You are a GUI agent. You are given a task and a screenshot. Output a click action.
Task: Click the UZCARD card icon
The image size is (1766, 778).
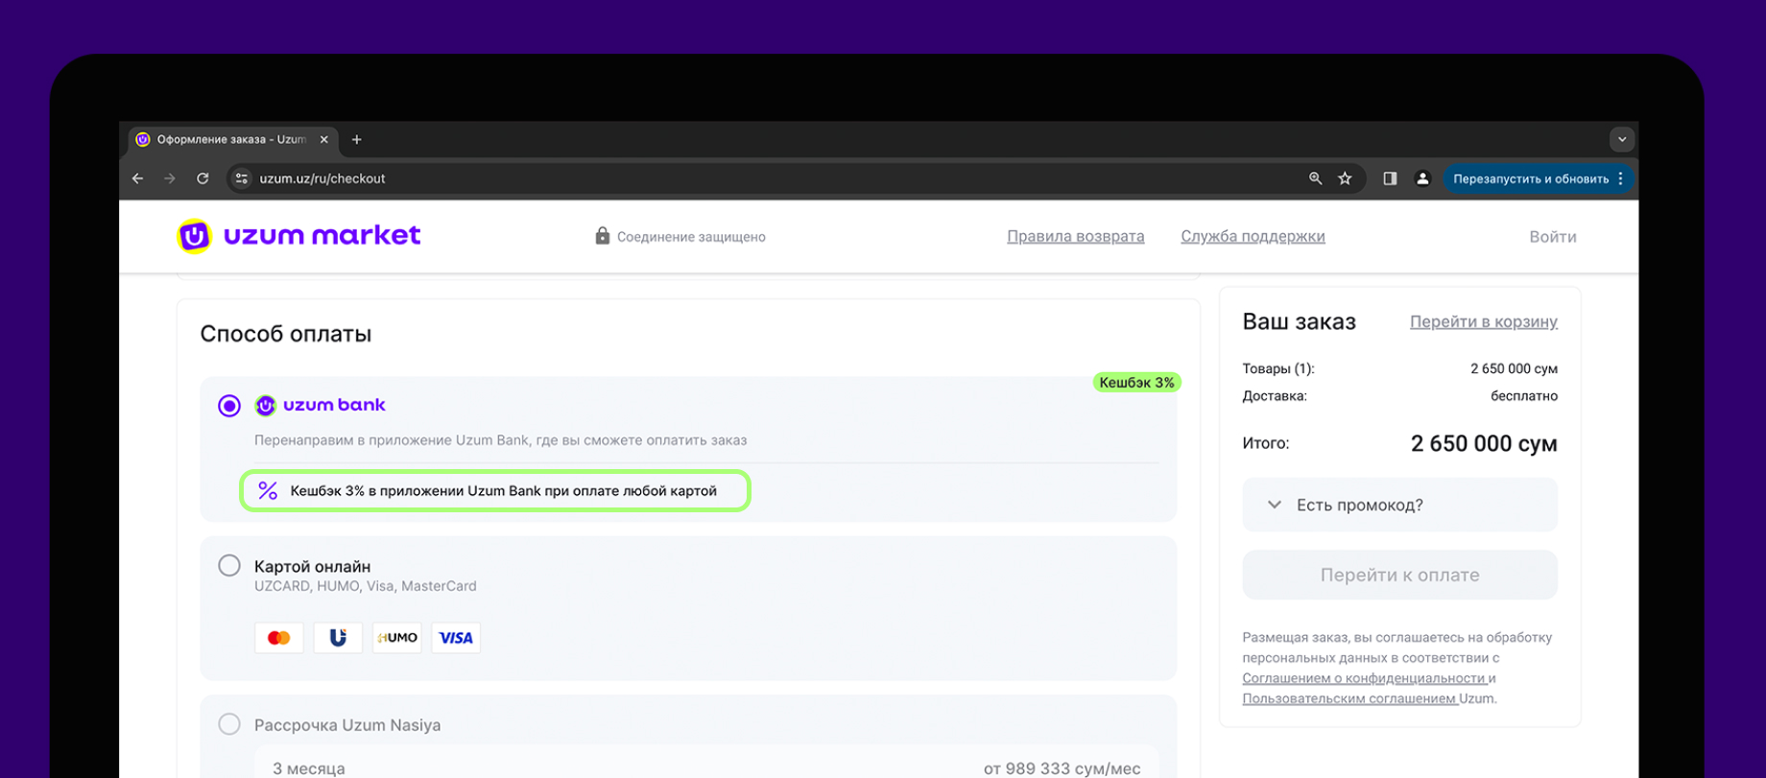[x=338, y=638]
